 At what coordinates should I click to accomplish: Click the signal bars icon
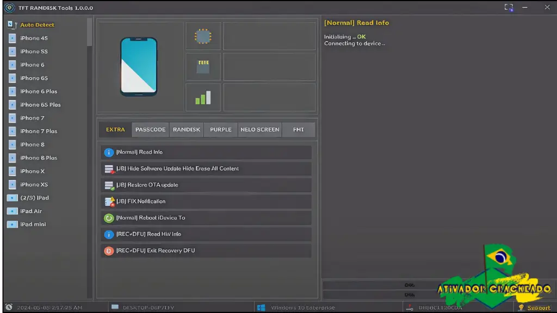pyautogui.click(x=203, y=98)
